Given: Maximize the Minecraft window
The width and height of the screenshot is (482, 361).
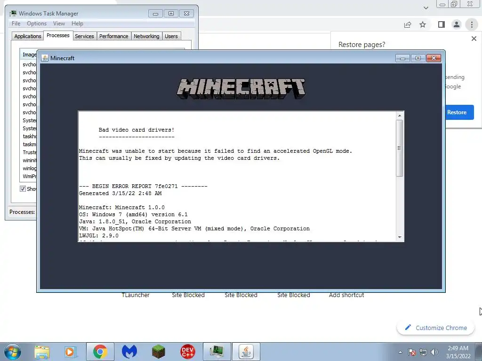Looking at the screenshot, I should 418,58.
